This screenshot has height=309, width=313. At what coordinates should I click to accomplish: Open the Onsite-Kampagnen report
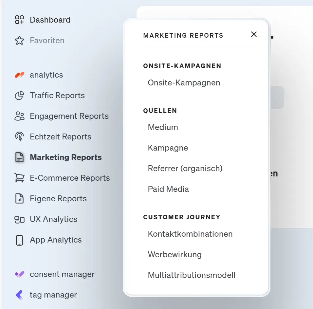(184, 83)
